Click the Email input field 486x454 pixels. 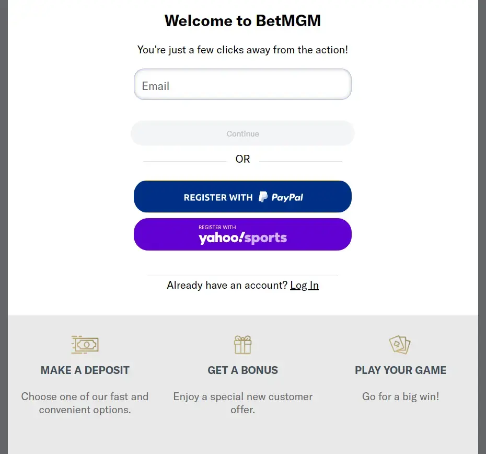pos(242,84)
